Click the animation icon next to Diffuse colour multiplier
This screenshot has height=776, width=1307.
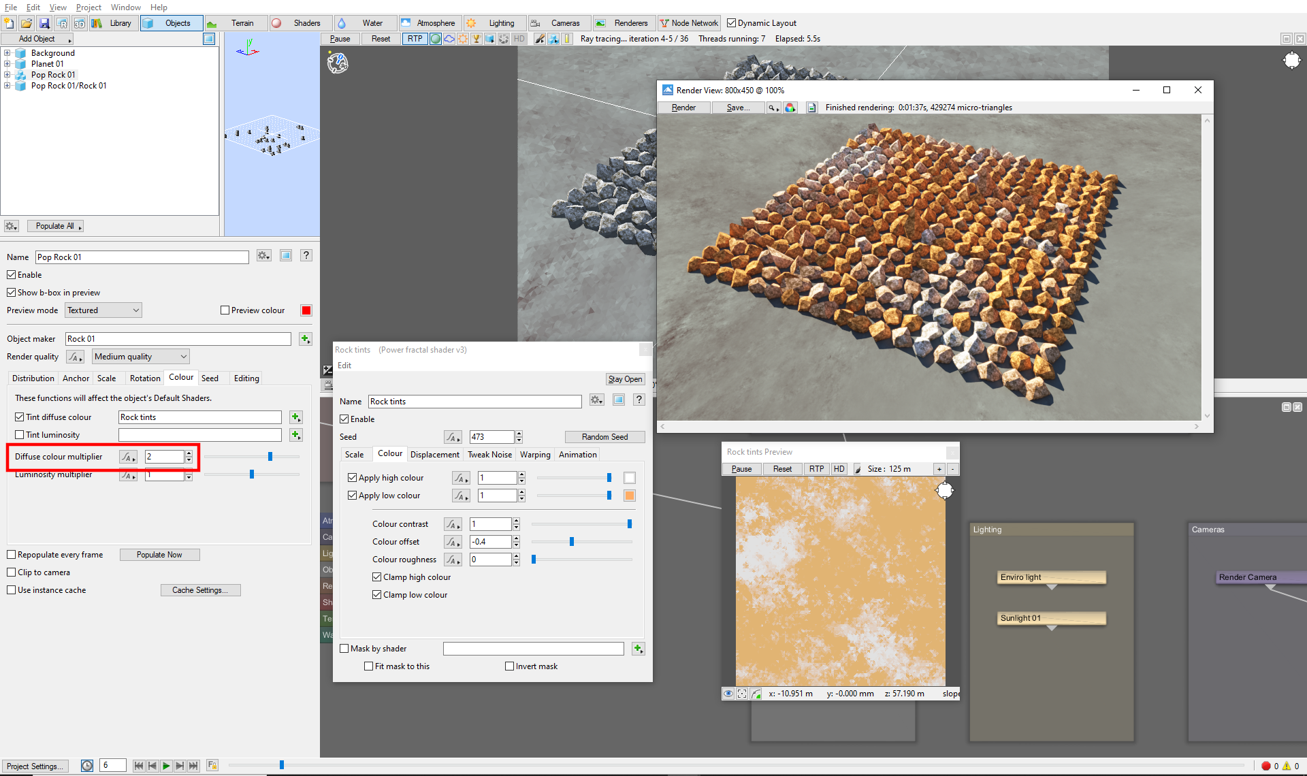(x=128, y=457)
